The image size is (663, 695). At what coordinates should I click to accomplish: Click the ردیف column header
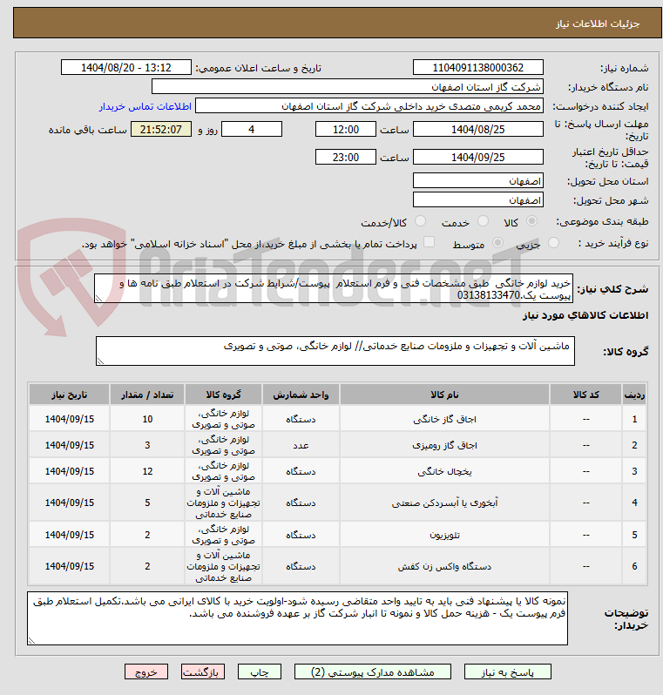(x=634, y=395)
